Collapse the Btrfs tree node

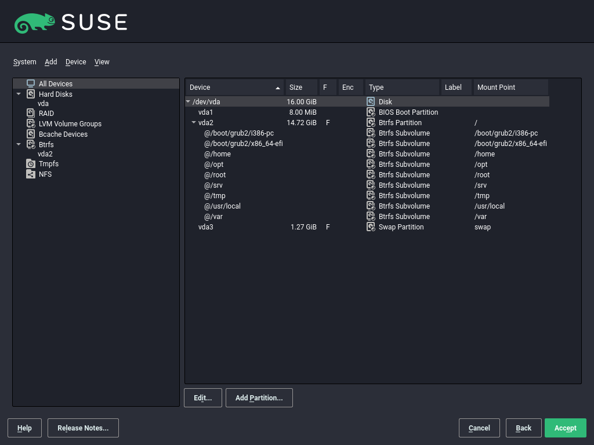click(19, 145)
